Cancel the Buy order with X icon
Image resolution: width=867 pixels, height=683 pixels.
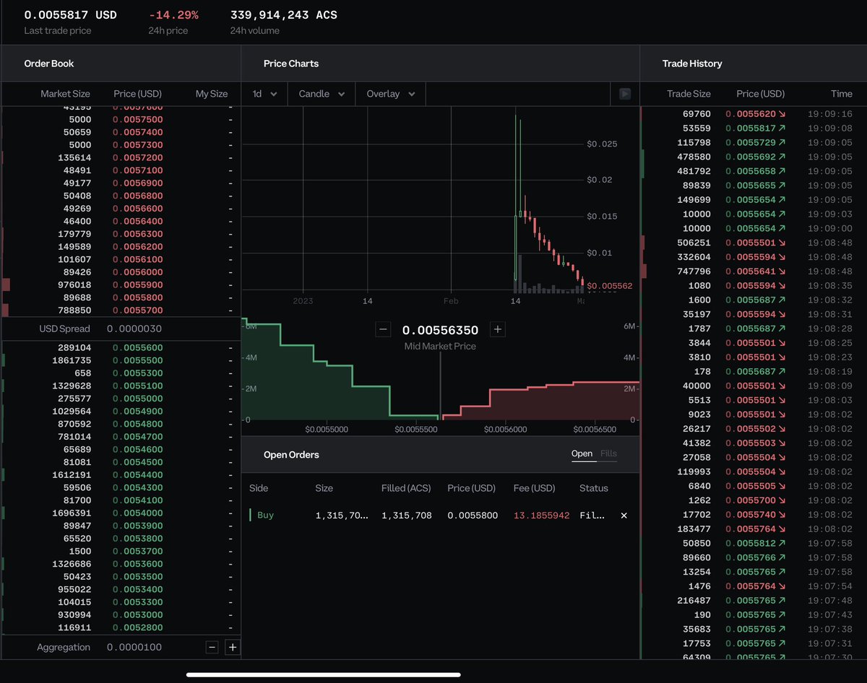(x=624, y=515)
